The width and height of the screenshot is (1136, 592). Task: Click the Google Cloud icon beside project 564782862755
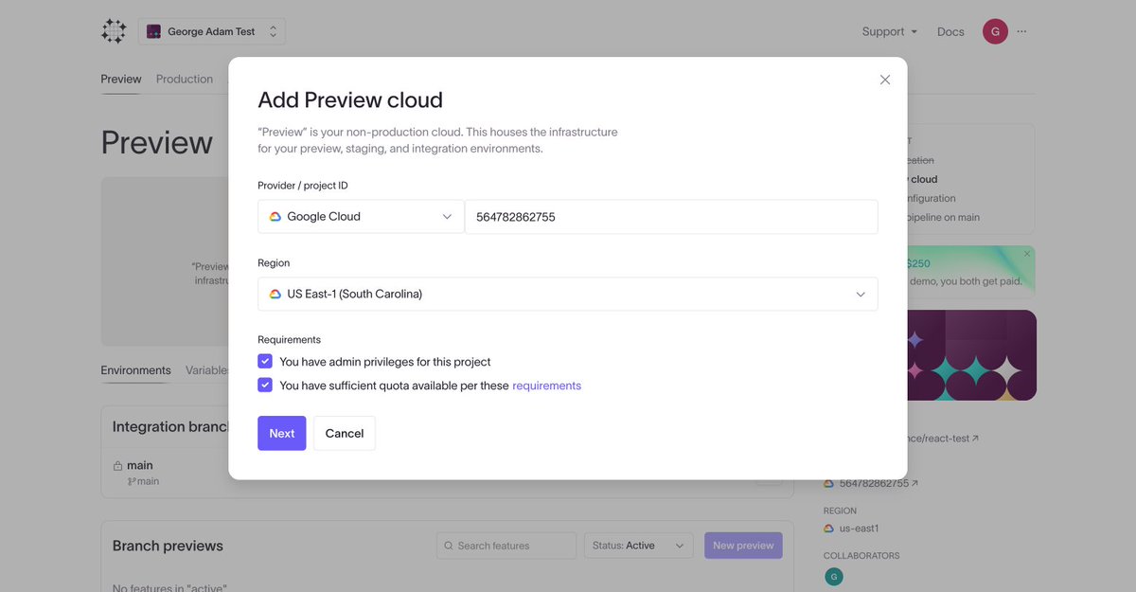click(x=829, y=483)
